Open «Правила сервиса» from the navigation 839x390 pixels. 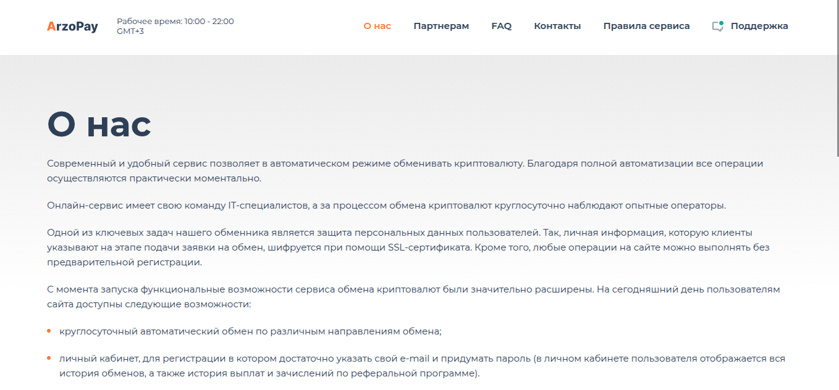pos(646,26)
